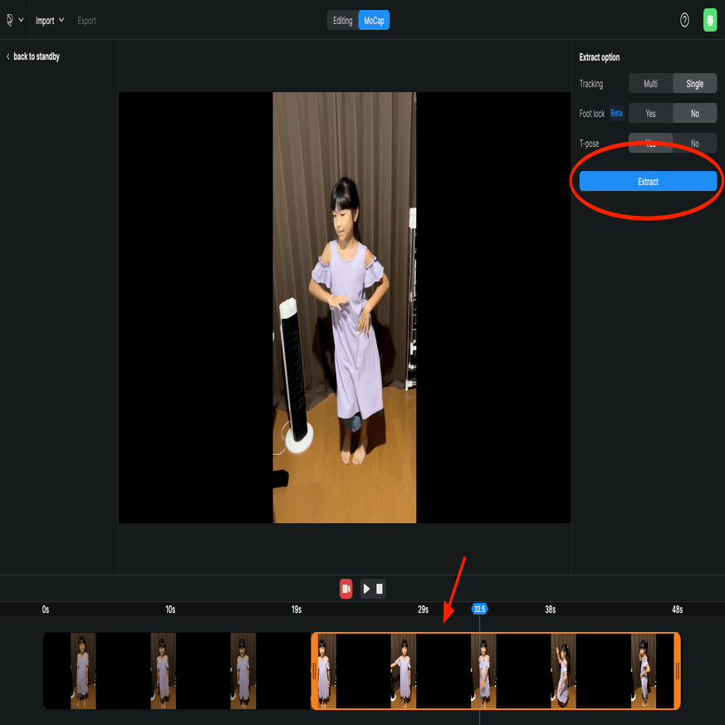725x725 pixels.
Task: Click the 19s timeline label
Action: point(296,610)
